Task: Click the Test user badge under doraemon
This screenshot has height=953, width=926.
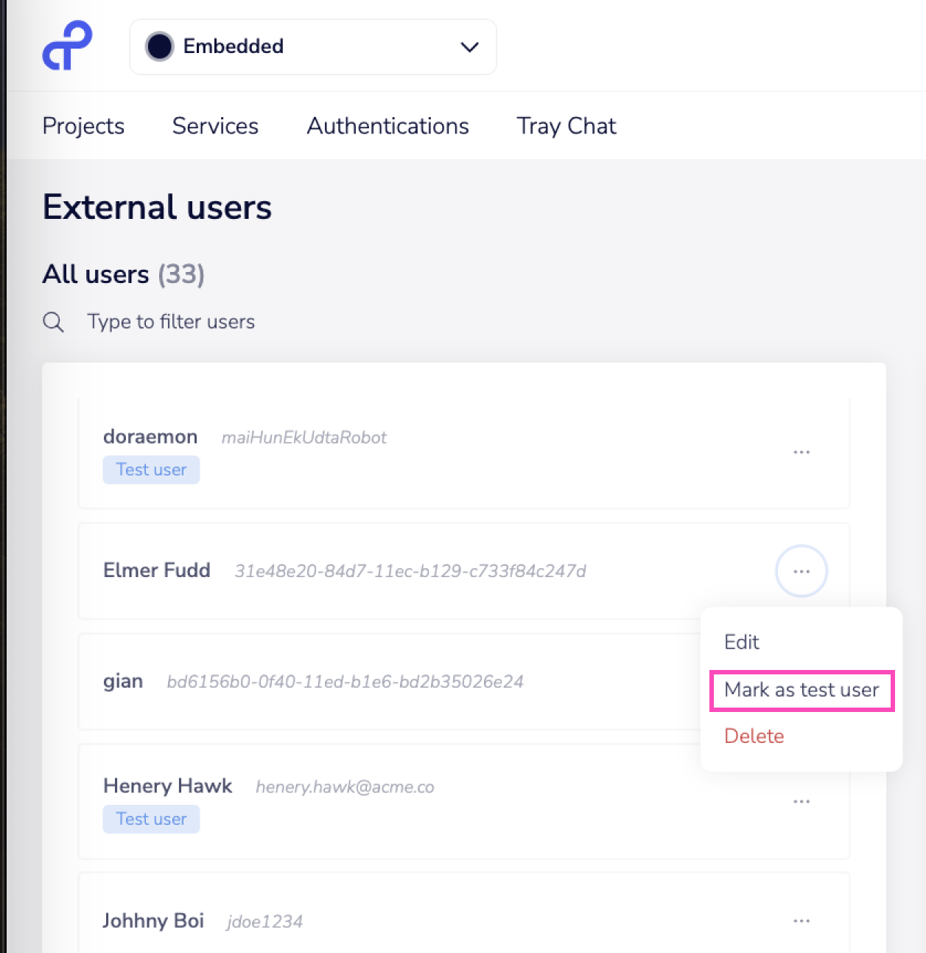Action: pyautogui.click(x=151, y=469)
